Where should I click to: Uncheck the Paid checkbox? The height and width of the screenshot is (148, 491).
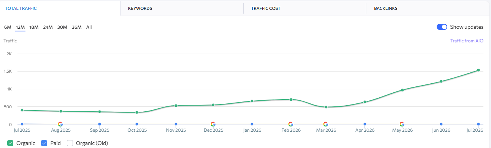[x=44, y=143]
